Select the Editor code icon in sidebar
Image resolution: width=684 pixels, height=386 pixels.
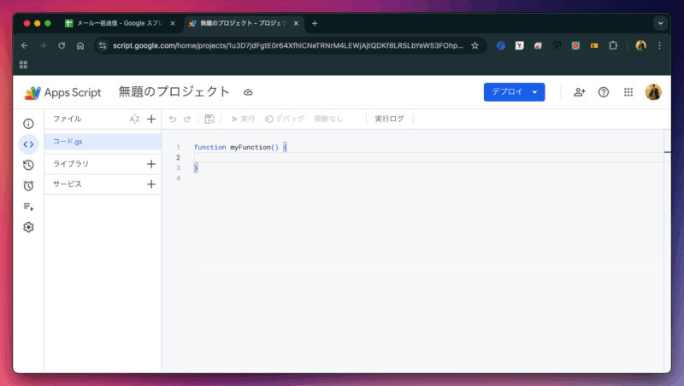28,144
